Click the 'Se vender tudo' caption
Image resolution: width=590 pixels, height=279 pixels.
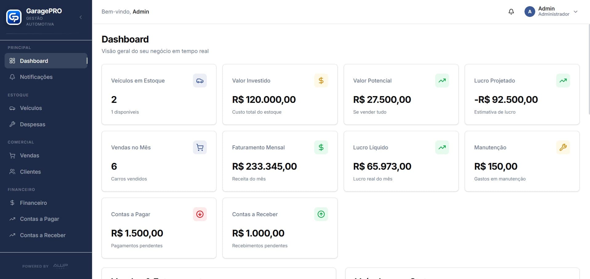[370, 112]
